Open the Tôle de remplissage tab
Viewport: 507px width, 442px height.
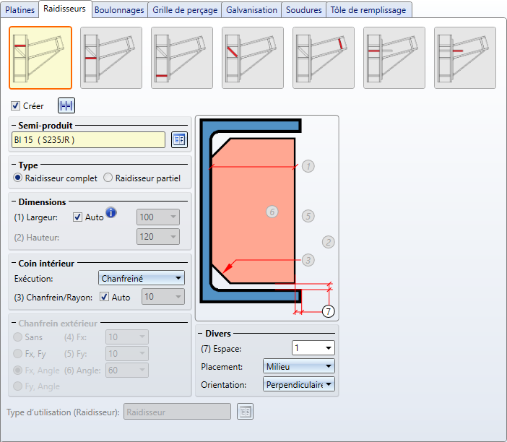point(369,9)
